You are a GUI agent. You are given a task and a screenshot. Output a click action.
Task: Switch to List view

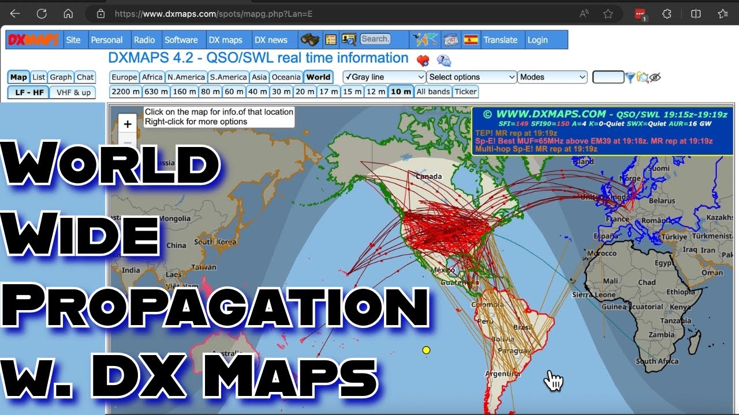[39, 77]
